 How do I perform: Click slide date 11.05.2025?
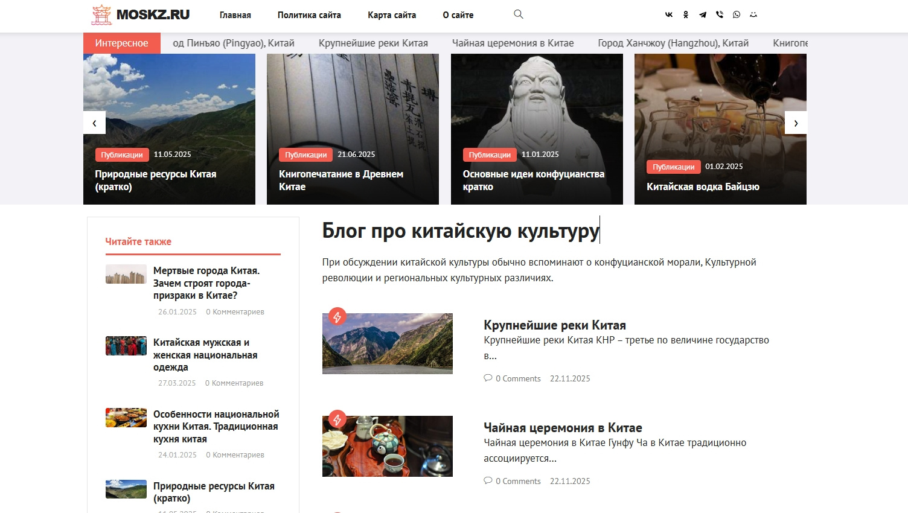point(172,155)
